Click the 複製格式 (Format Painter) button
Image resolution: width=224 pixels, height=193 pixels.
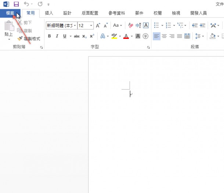(x=29, y=39)
